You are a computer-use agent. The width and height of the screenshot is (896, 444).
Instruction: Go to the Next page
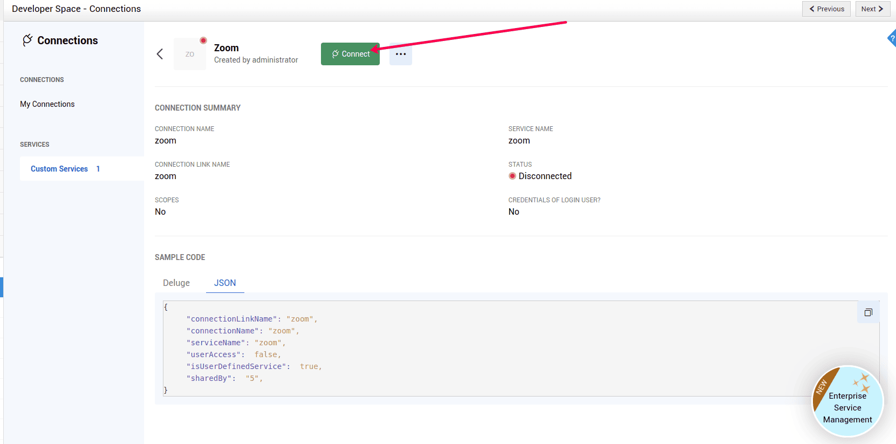(872, 9)
